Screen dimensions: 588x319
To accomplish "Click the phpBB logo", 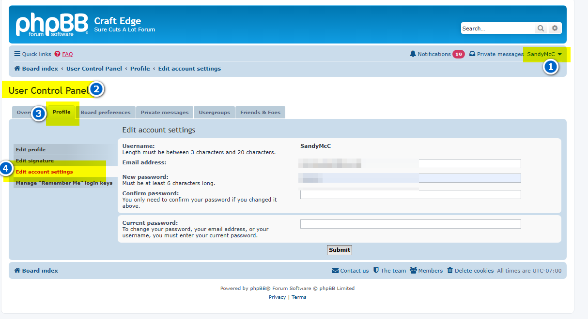I will tap(52, 25).
